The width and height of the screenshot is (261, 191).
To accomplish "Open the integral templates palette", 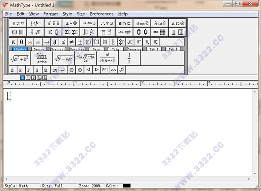I will click(x=89, y=32).
